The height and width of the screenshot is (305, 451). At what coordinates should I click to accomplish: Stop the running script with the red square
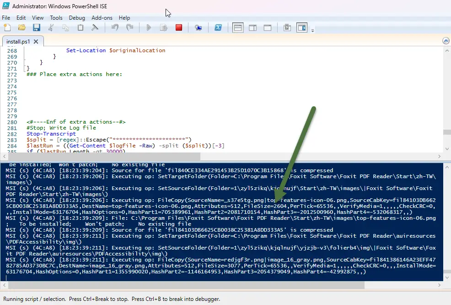[179, 28]
